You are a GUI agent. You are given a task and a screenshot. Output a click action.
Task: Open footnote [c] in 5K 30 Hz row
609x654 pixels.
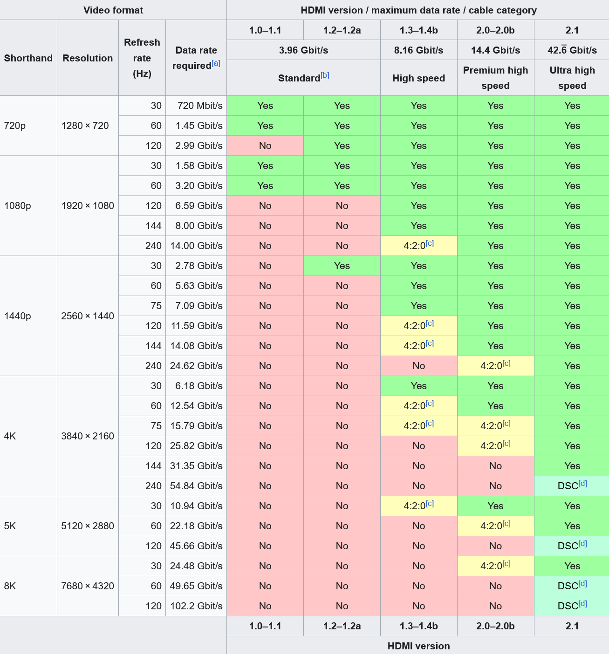point(430,503)
